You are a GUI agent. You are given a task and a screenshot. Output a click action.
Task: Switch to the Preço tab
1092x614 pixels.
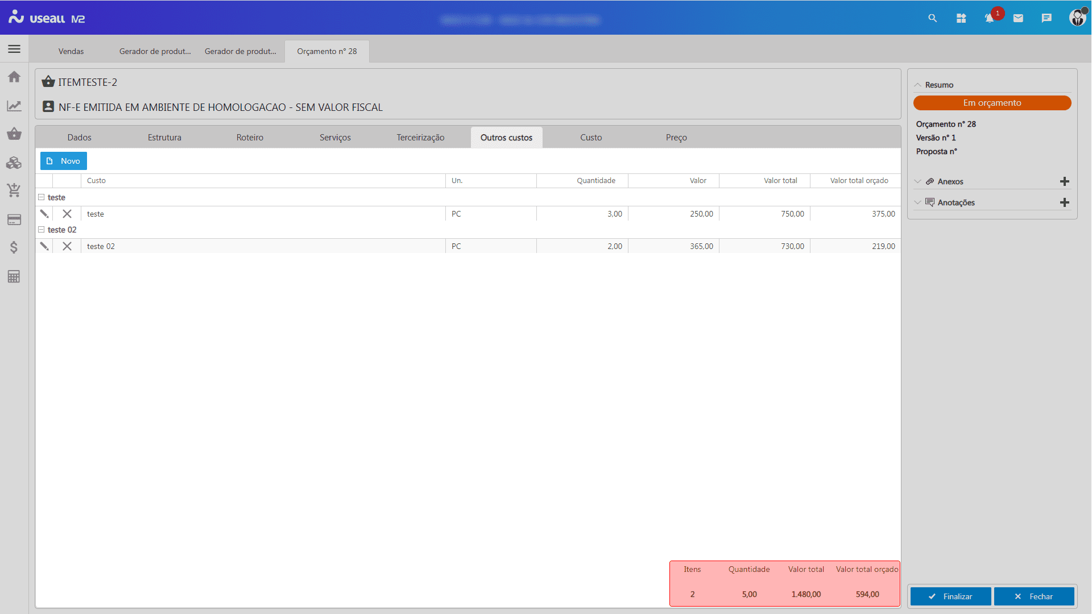pos(676,138)
